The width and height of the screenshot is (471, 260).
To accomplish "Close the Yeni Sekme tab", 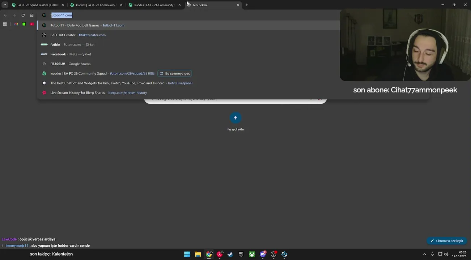I will 238,5.
